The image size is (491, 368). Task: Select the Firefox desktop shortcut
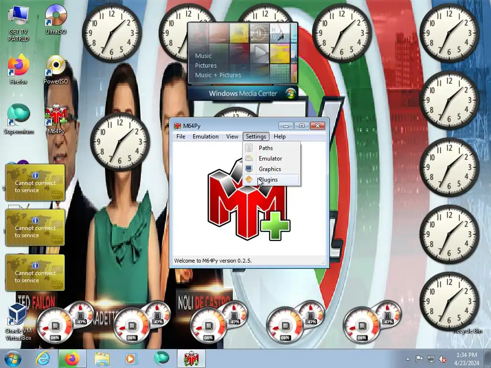[x=18, y=69]
